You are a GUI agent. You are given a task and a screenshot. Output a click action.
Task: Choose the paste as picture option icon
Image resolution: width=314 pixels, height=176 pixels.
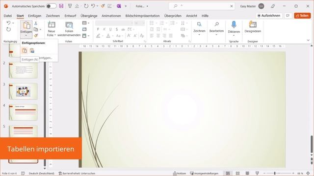(32, 50)
